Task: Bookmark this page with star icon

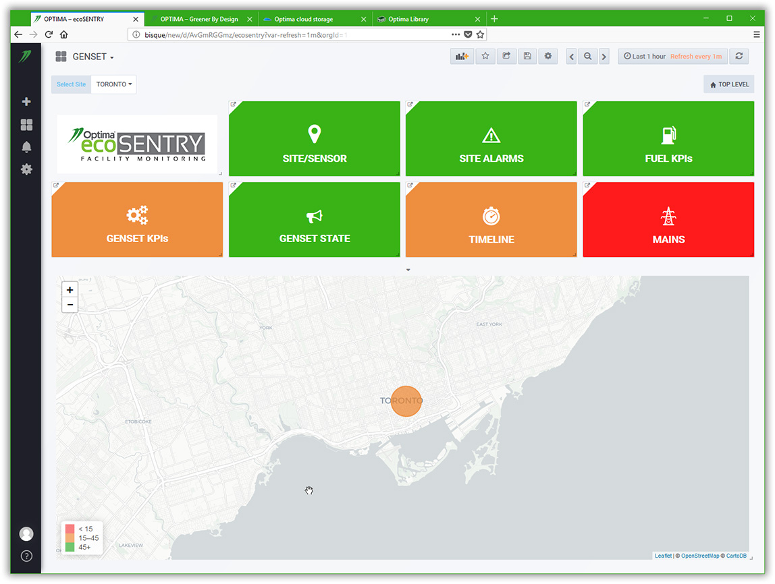Action: (480, 34)
